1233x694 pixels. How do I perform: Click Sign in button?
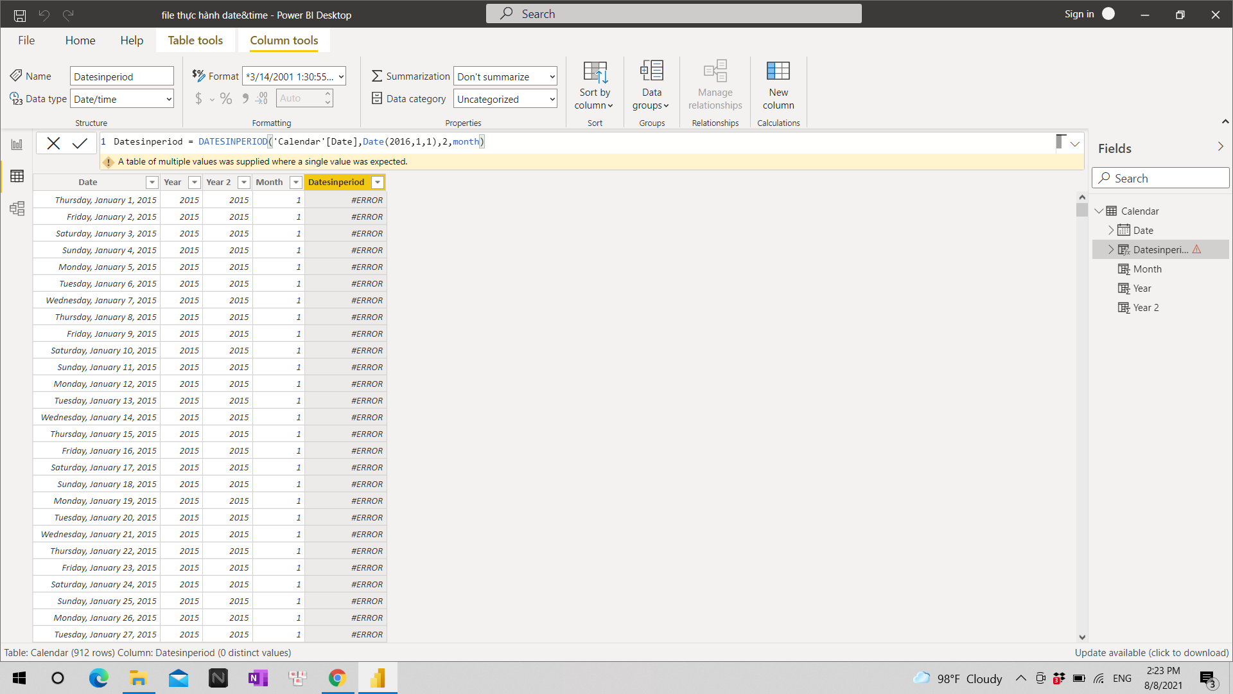1089,14
